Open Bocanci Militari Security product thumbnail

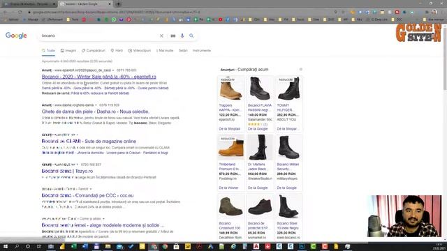click(288, 147)
